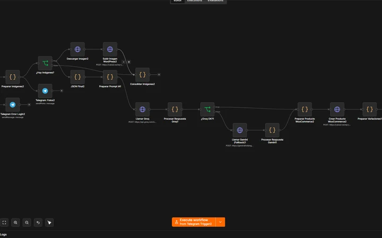Click the Llamar Groq label
Screen dimensions: 382x238
pos(142,119)
